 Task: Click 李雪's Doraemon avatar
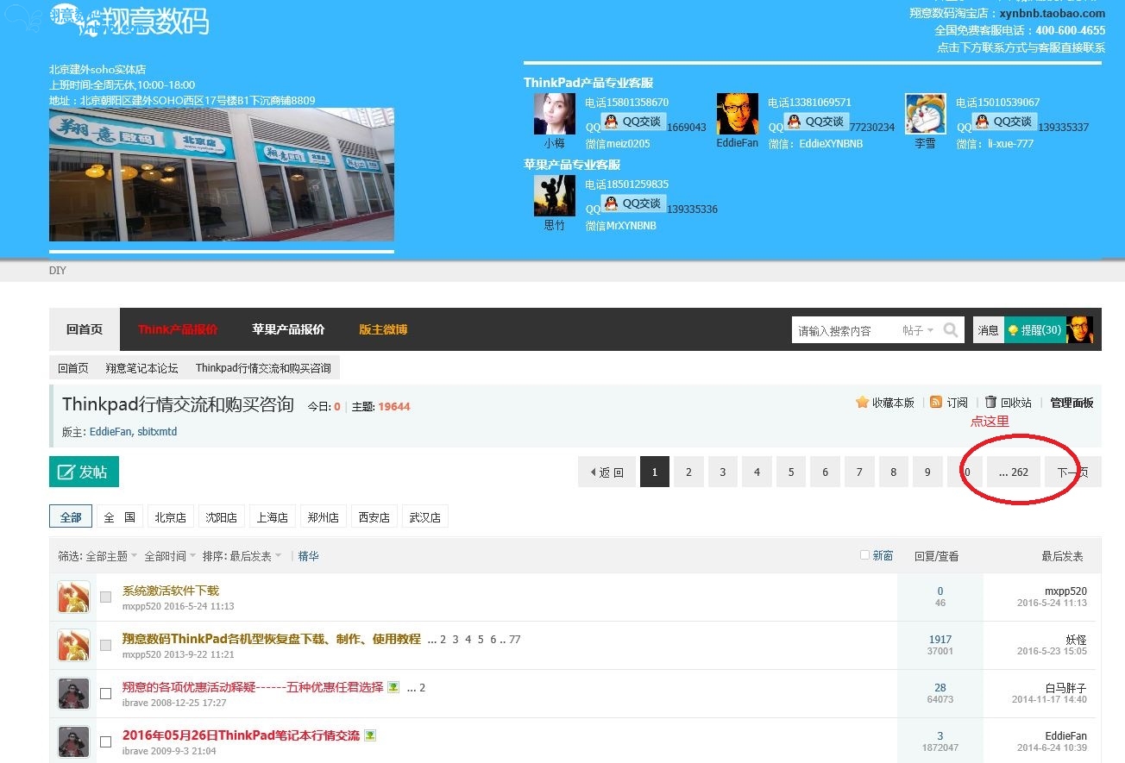(925, 114)
